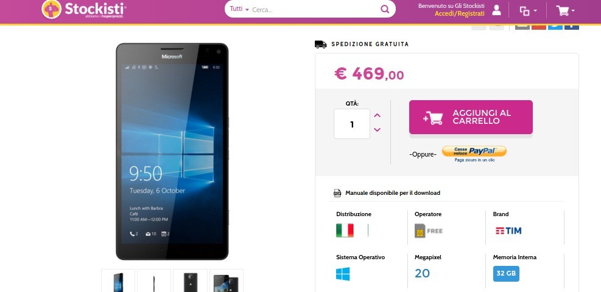Click the Windows operating system icon
Image resolution: width=601 pixels, height=292 pixels.
pyautogui.click(x=343, y=274)
